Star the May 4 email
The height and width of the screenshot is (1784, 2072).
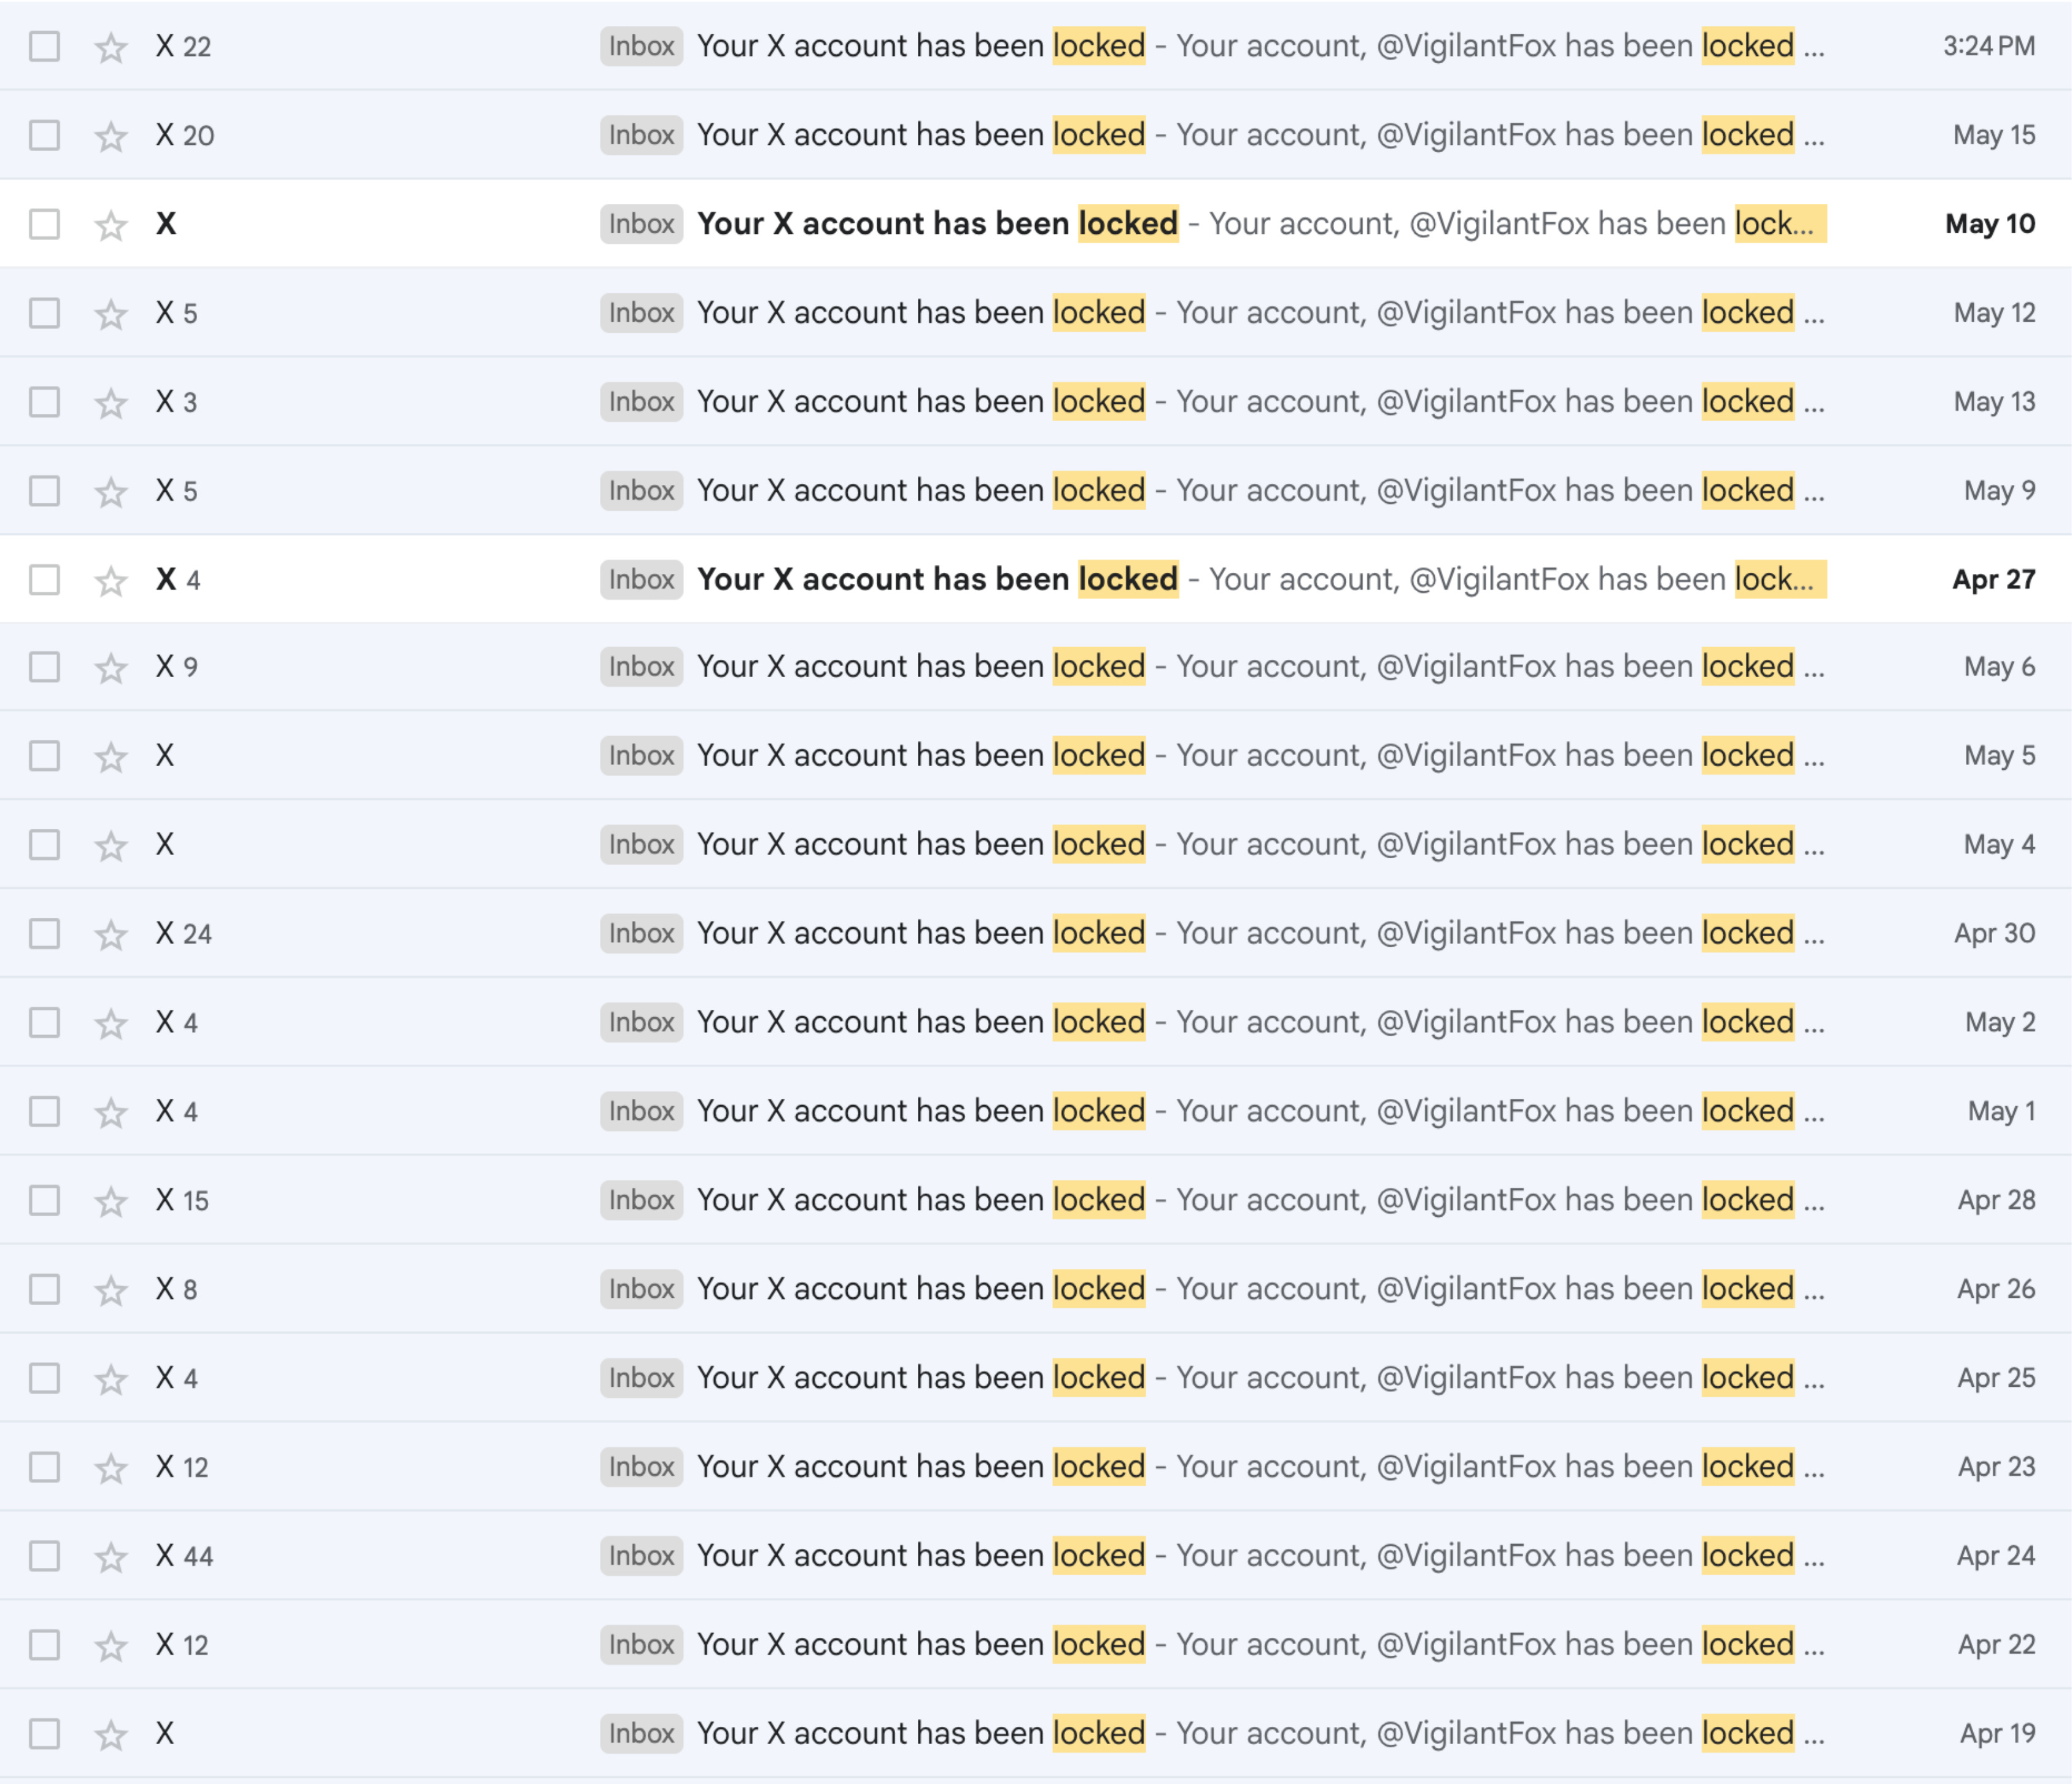[x=111, y=846]
